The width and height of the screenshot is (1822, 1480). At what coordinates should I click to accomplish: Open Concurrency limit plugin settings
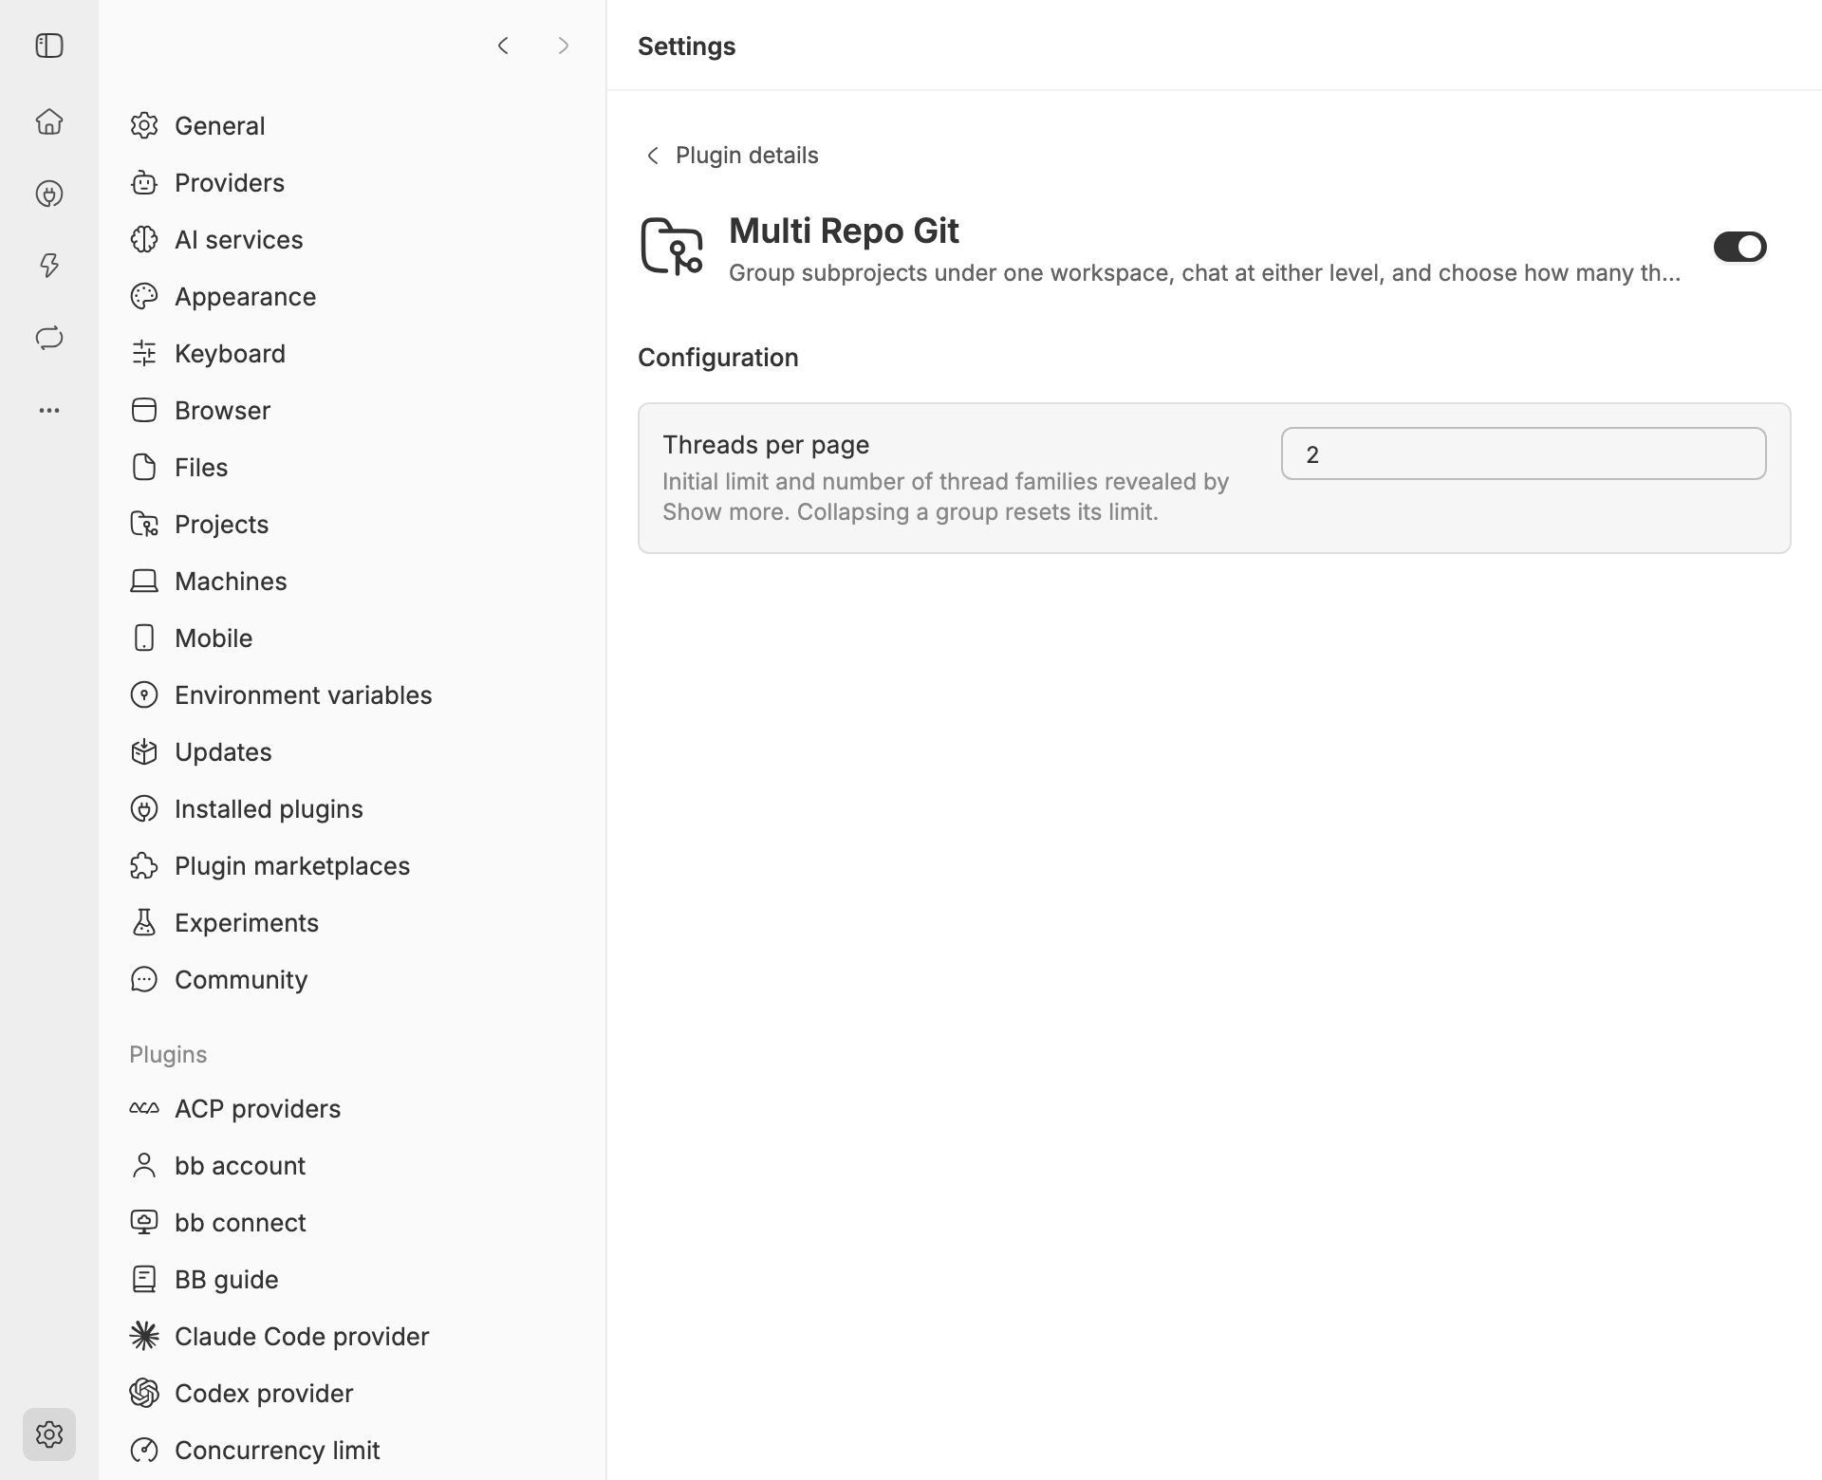tap(352, 1450)
